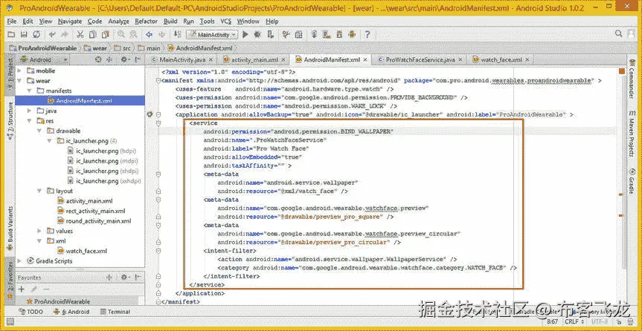Click the Undo toolbar icon
This screenshot has height=331, width=642.
coord(52,34)
